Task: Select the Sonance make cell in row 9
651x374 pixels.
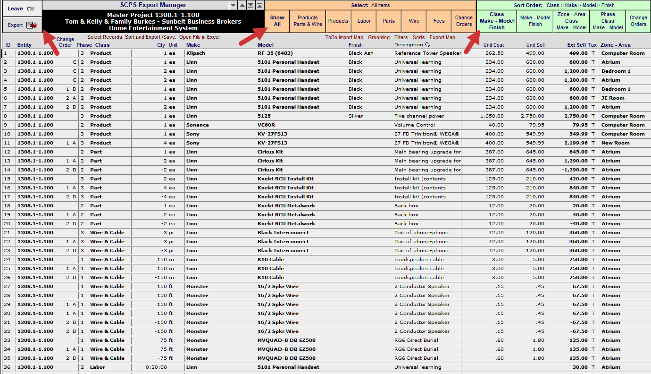Action: click(x=197, y=125)
